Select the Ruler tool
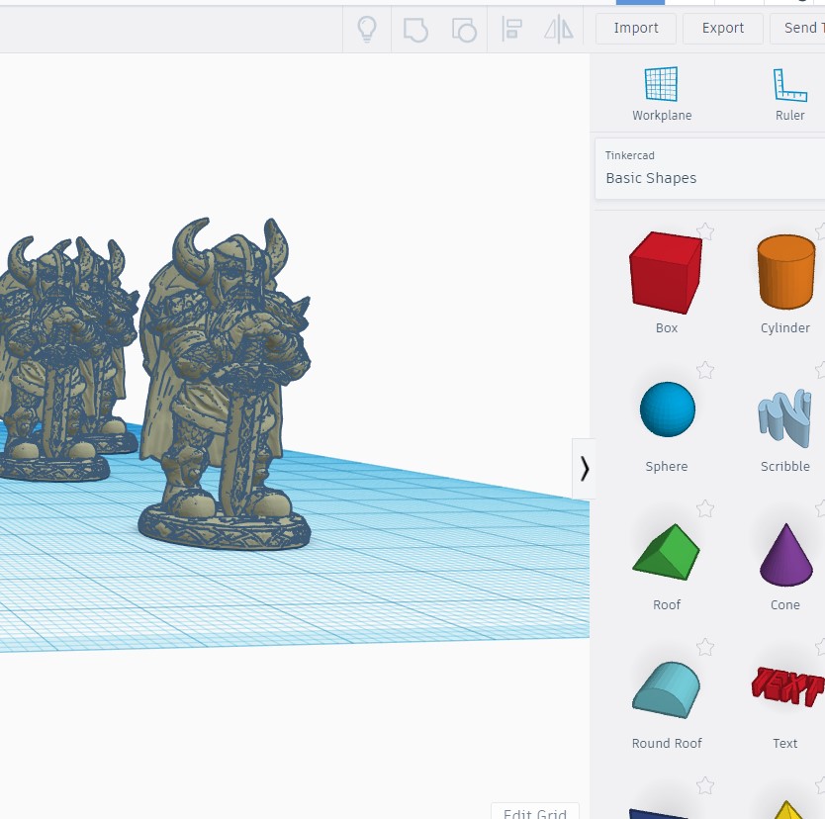The height and width of the screenshot is (819, 825). [x=789, y=94]
